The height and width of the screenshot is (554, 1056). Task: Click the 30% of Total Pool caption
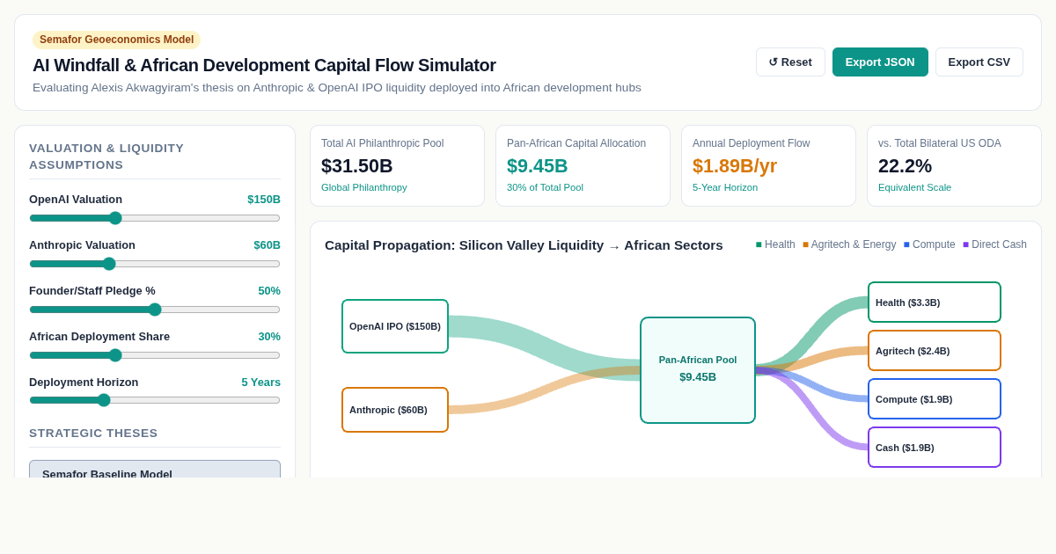pyautogui.click(x=545, y=187)
